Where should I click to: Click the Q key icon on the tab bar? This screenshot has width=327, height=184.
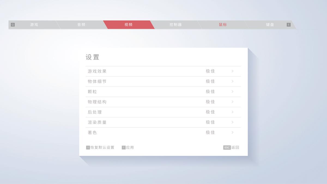[12, 25]
